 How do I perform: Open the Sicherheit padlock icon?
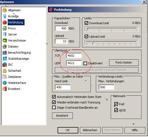tap(5, 71)
